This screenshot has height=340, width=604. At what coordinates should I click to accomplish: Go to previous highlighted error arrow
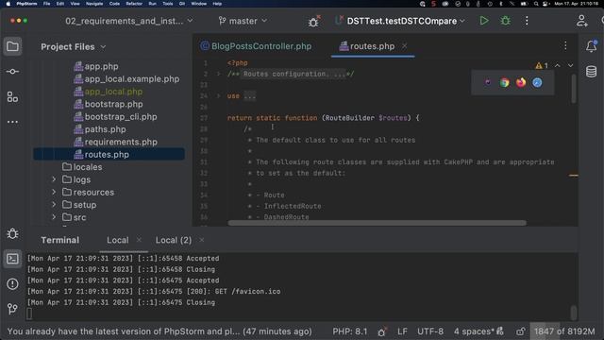(x=558, y=65)
